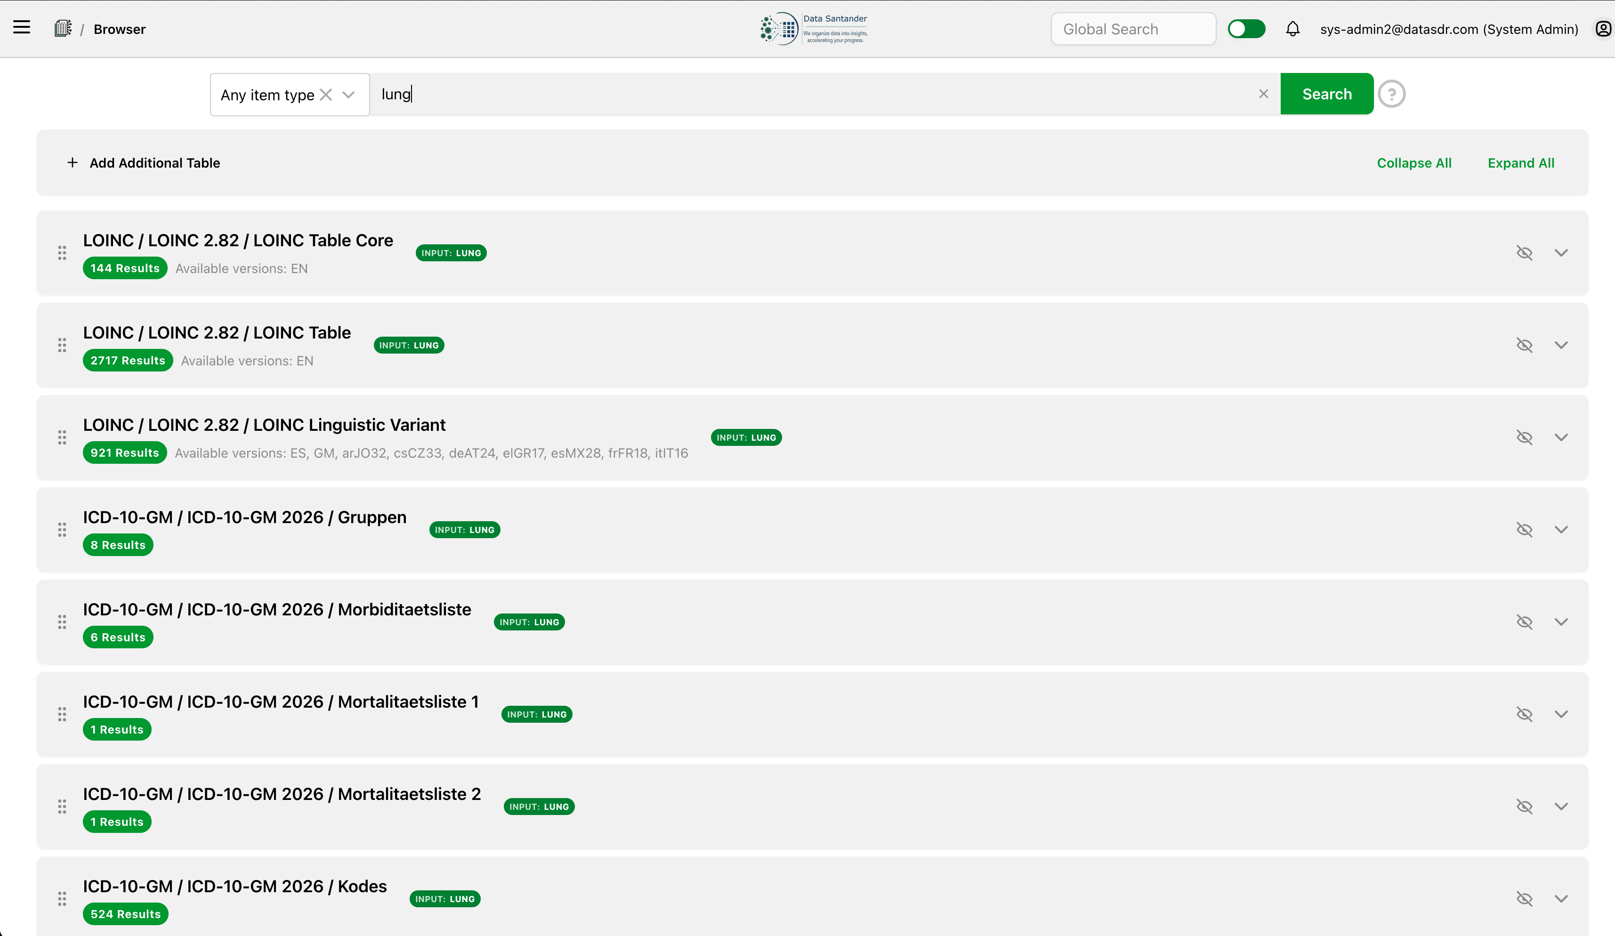Click the INPUT: LUNG tag on LOINC Table Core
Image resolution: width=1615 pixels, height=936 pixels.
451,253
